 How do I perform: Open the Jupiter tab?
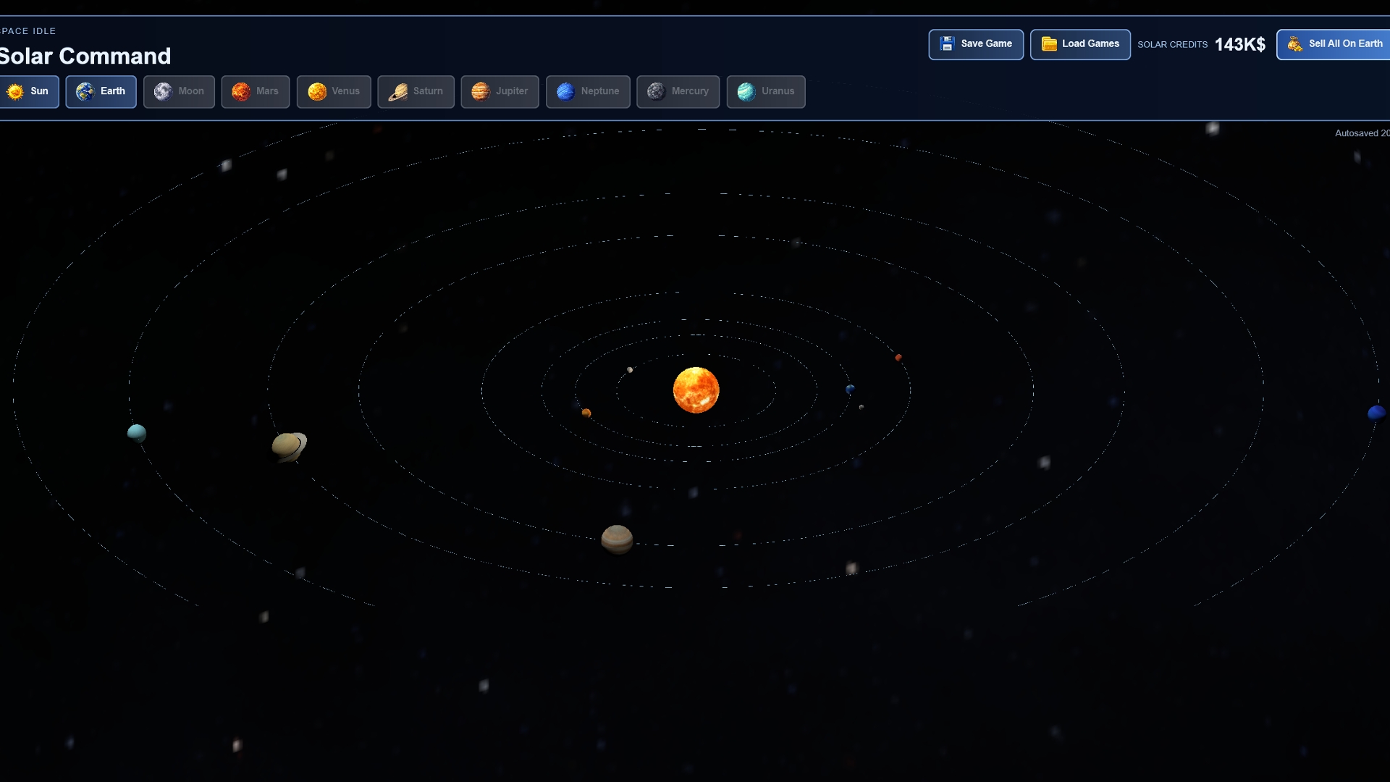click(500, 92)
